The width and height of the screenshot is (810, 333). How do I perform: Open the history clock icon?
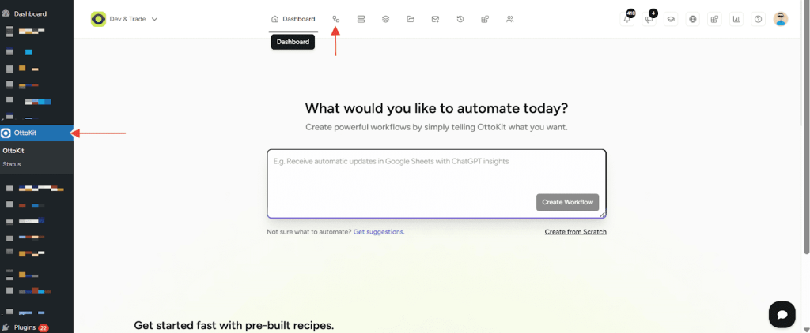pyautogui.click(x=460, y=19)
